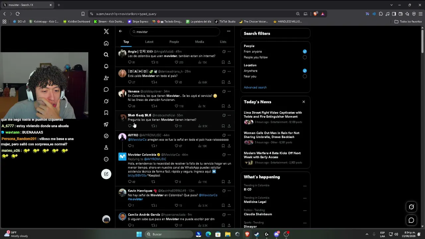This screenshot has height=239, width=425.
Task: Show hidden system tray icons
Action: pyautogui.click(x=367, y=234)
